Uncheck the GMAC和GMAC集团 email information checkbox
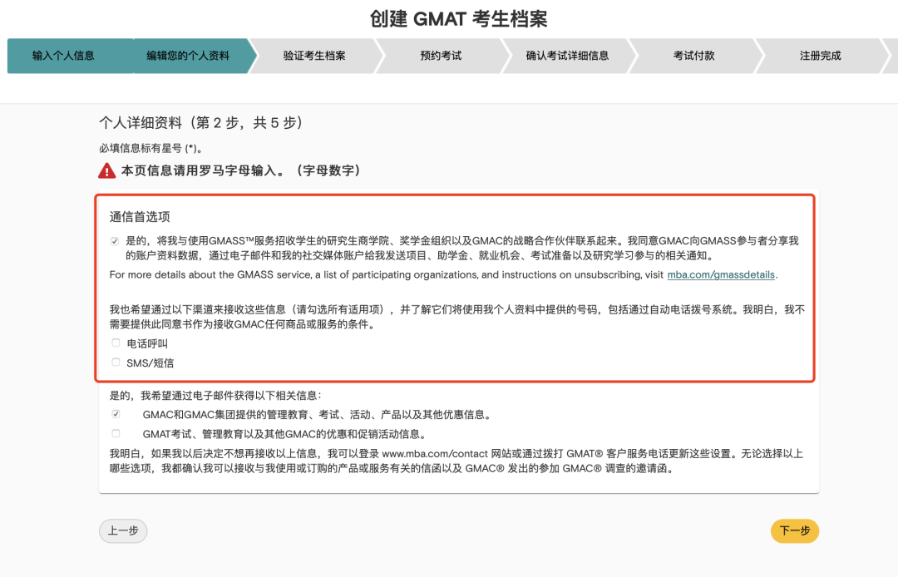The image size is (898, 577). [x=116, y=413]
